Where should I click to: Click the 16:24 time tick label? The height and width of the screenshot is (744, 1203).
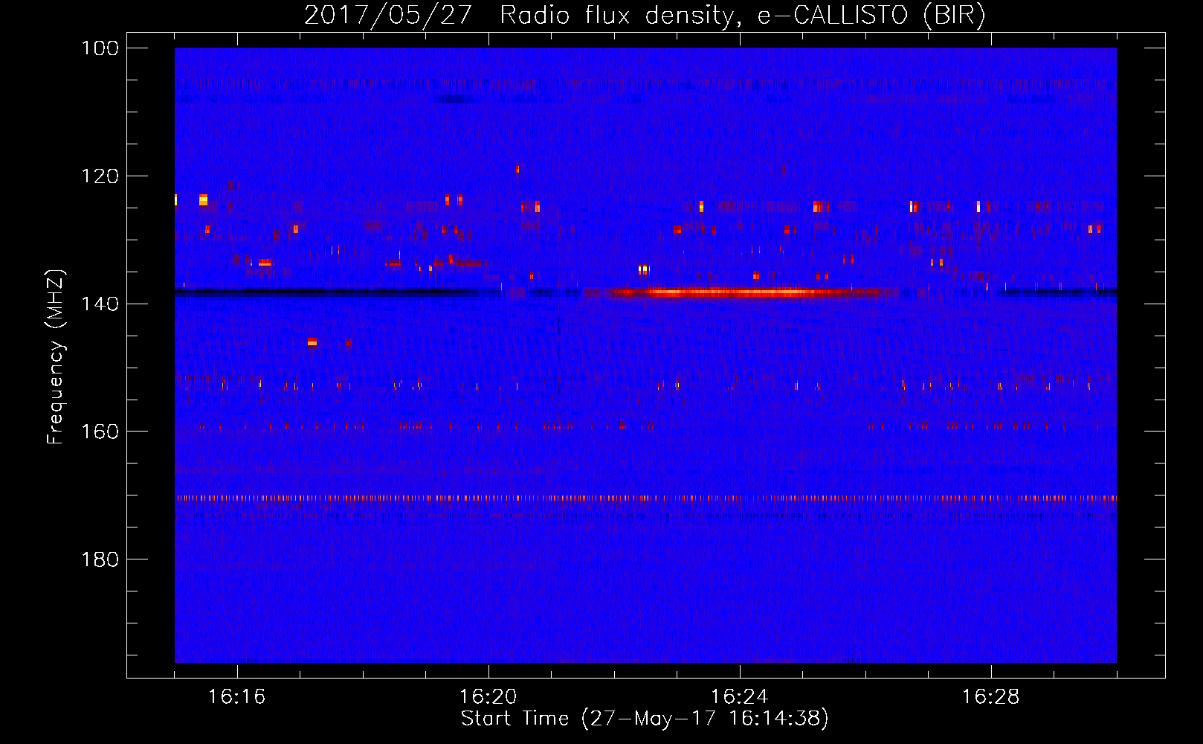739,697
